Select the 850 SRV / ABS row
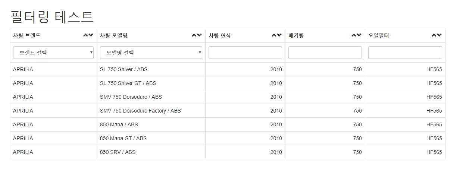The image size is (466, 180). tap(228, 152)
